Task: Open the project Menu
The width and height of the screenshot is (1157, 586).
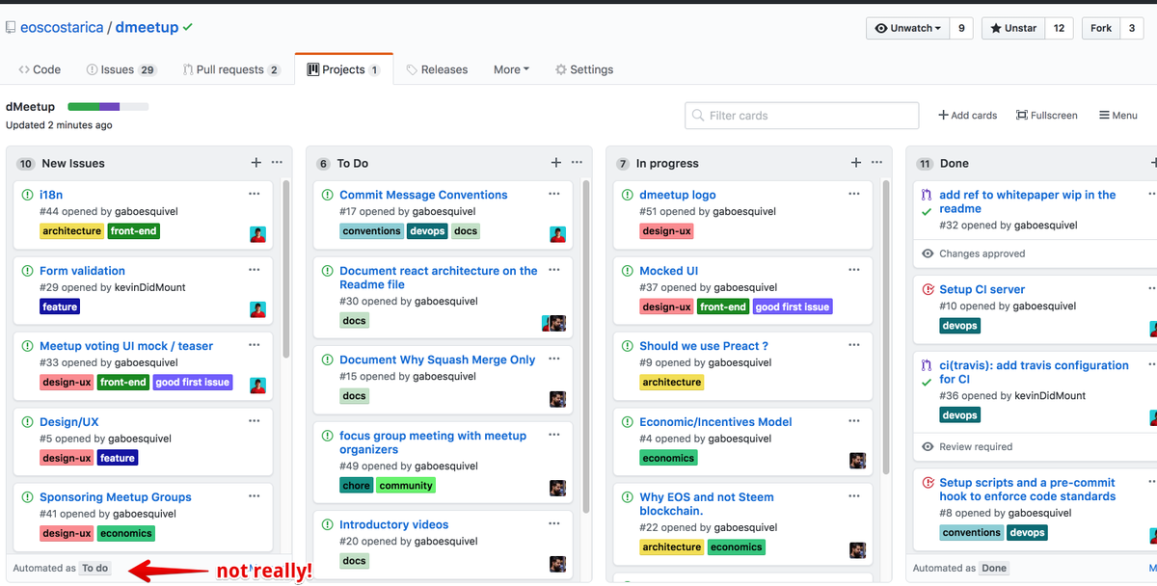Action: (x=1118, y=115)
